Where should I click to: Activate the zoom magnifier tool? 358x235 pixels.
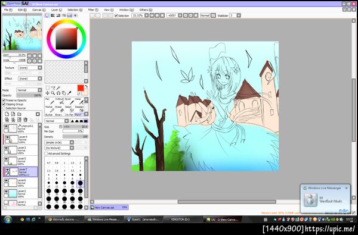(x=53, y=93)
